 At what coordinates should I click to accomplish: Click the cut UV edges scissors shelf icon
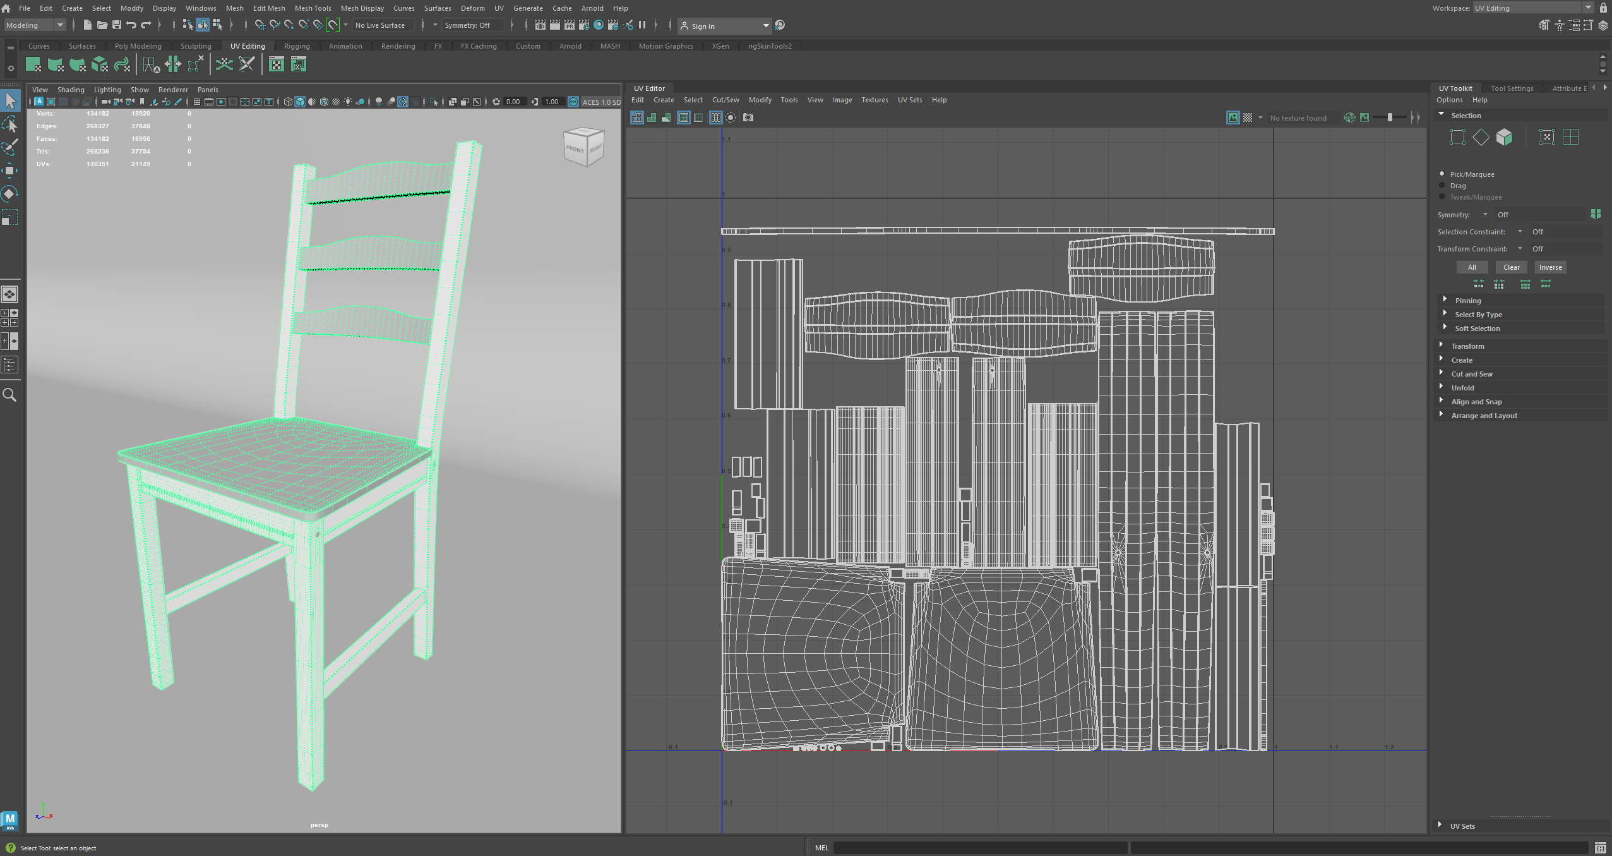click(x=246, y=64)
